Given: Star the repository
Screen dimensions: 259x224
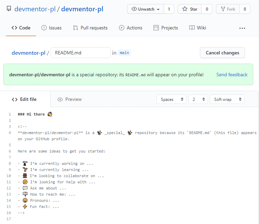Looking at the screenshot, I should click(190, 9).
